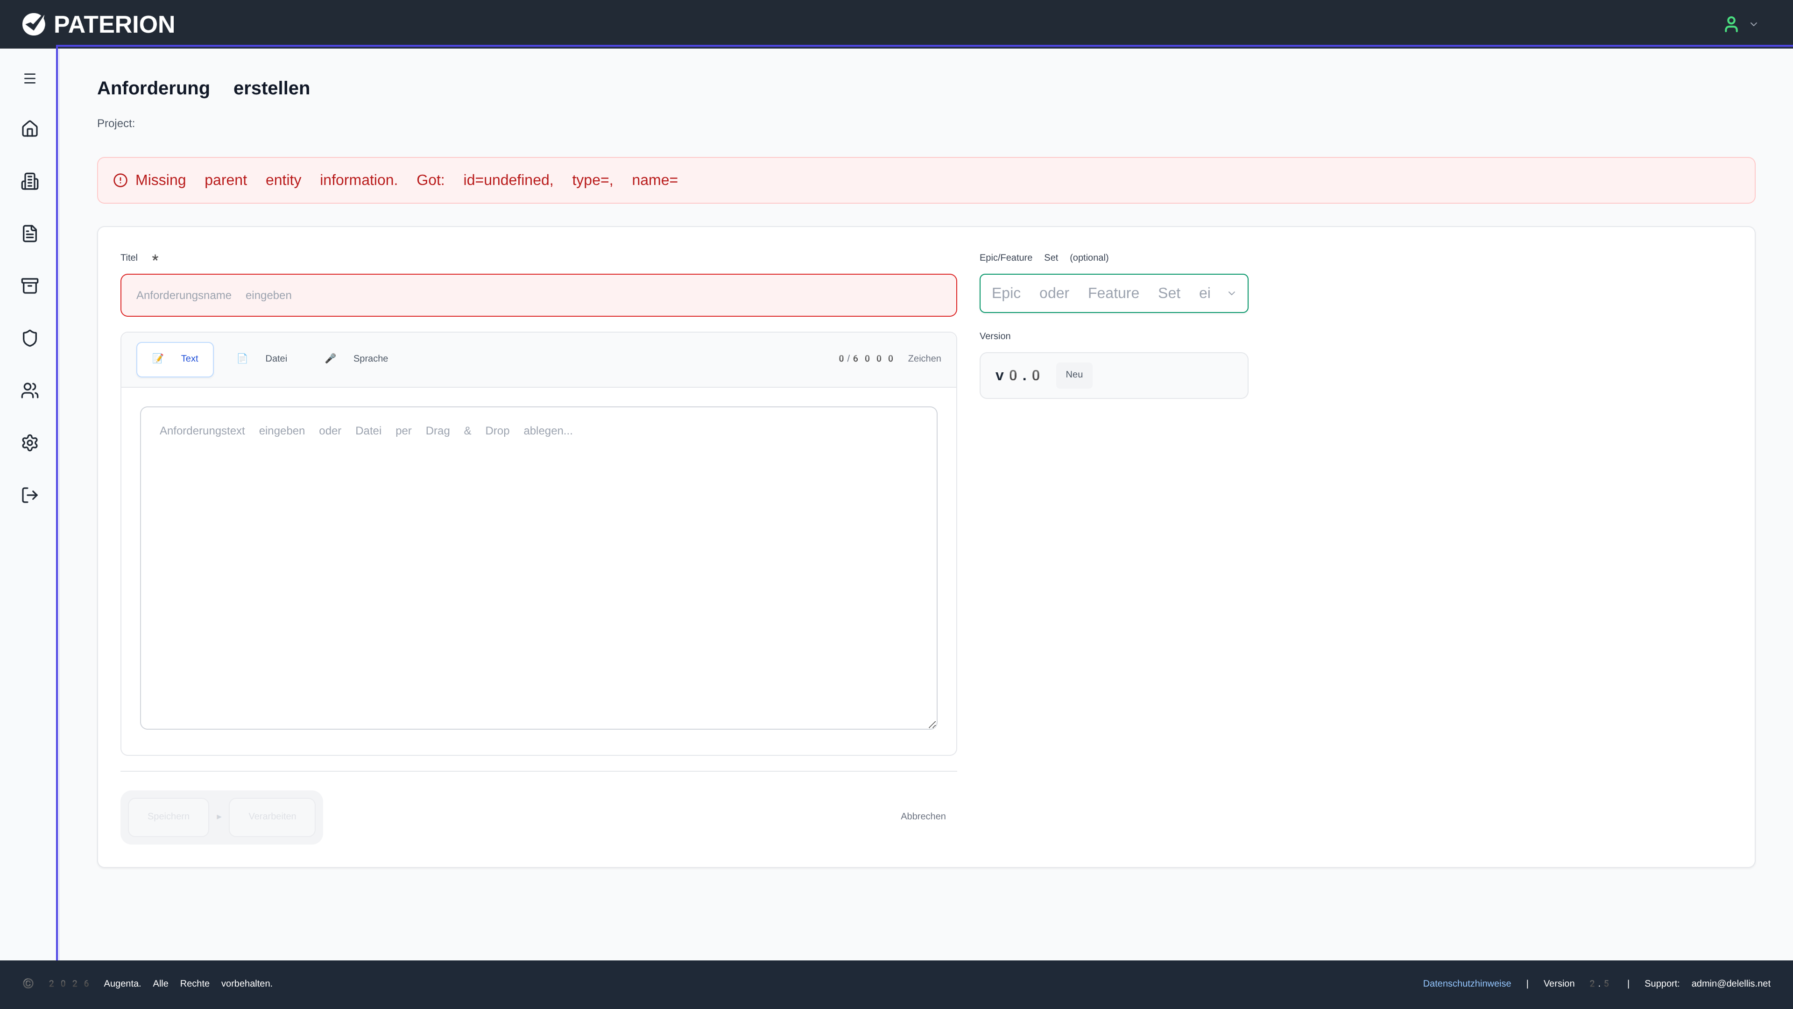
Task: Click the Anforderungsname title input field
Action: (x=538, y=295)
